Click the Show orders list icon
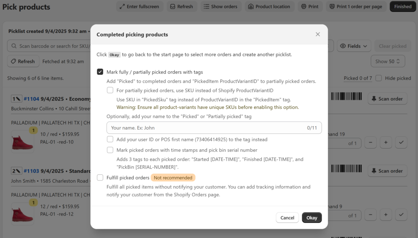Screen dimensions: 418x238 [x=206, y=7]
